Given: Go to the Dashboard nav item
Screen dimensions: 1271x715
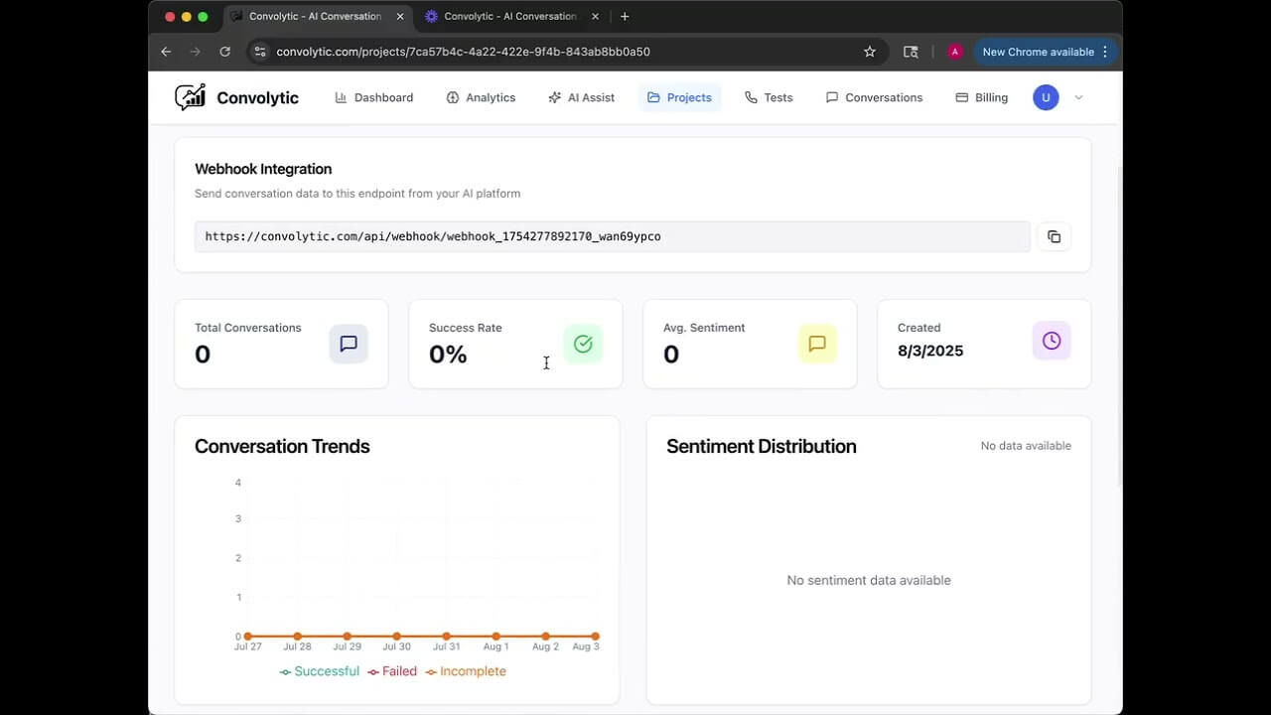Looking at the screenshot, I should (x=374, y=97).
